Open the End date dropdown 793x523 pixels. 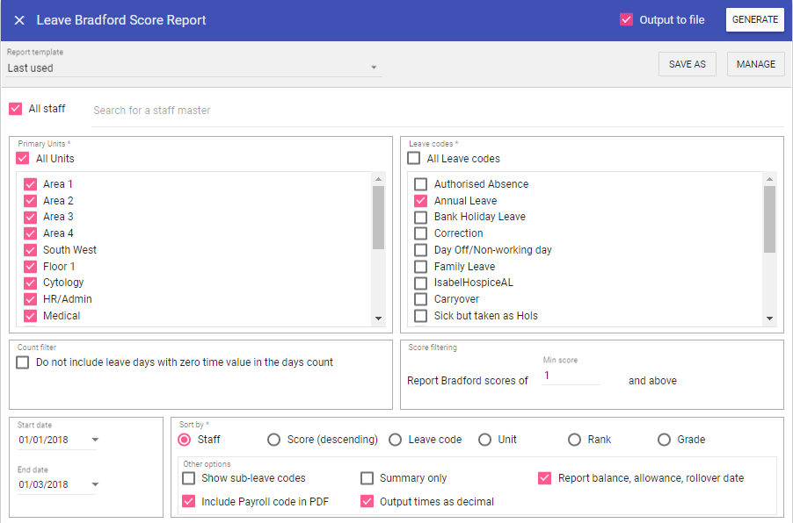click(95, 484)
